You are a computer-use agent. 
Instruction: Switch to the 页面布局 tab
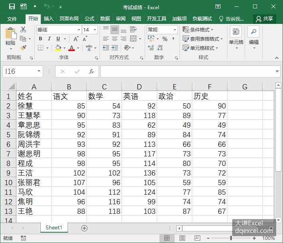click(x=69, y=19)
